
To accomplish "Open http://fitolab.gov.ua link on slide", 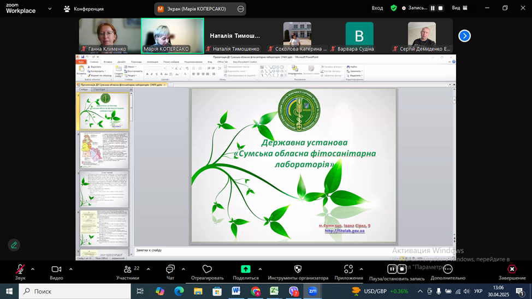I will point(344,230).
